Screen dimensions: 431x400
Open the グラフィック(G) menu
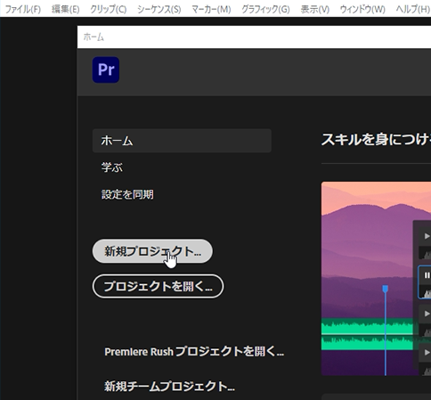coord(265,9)
